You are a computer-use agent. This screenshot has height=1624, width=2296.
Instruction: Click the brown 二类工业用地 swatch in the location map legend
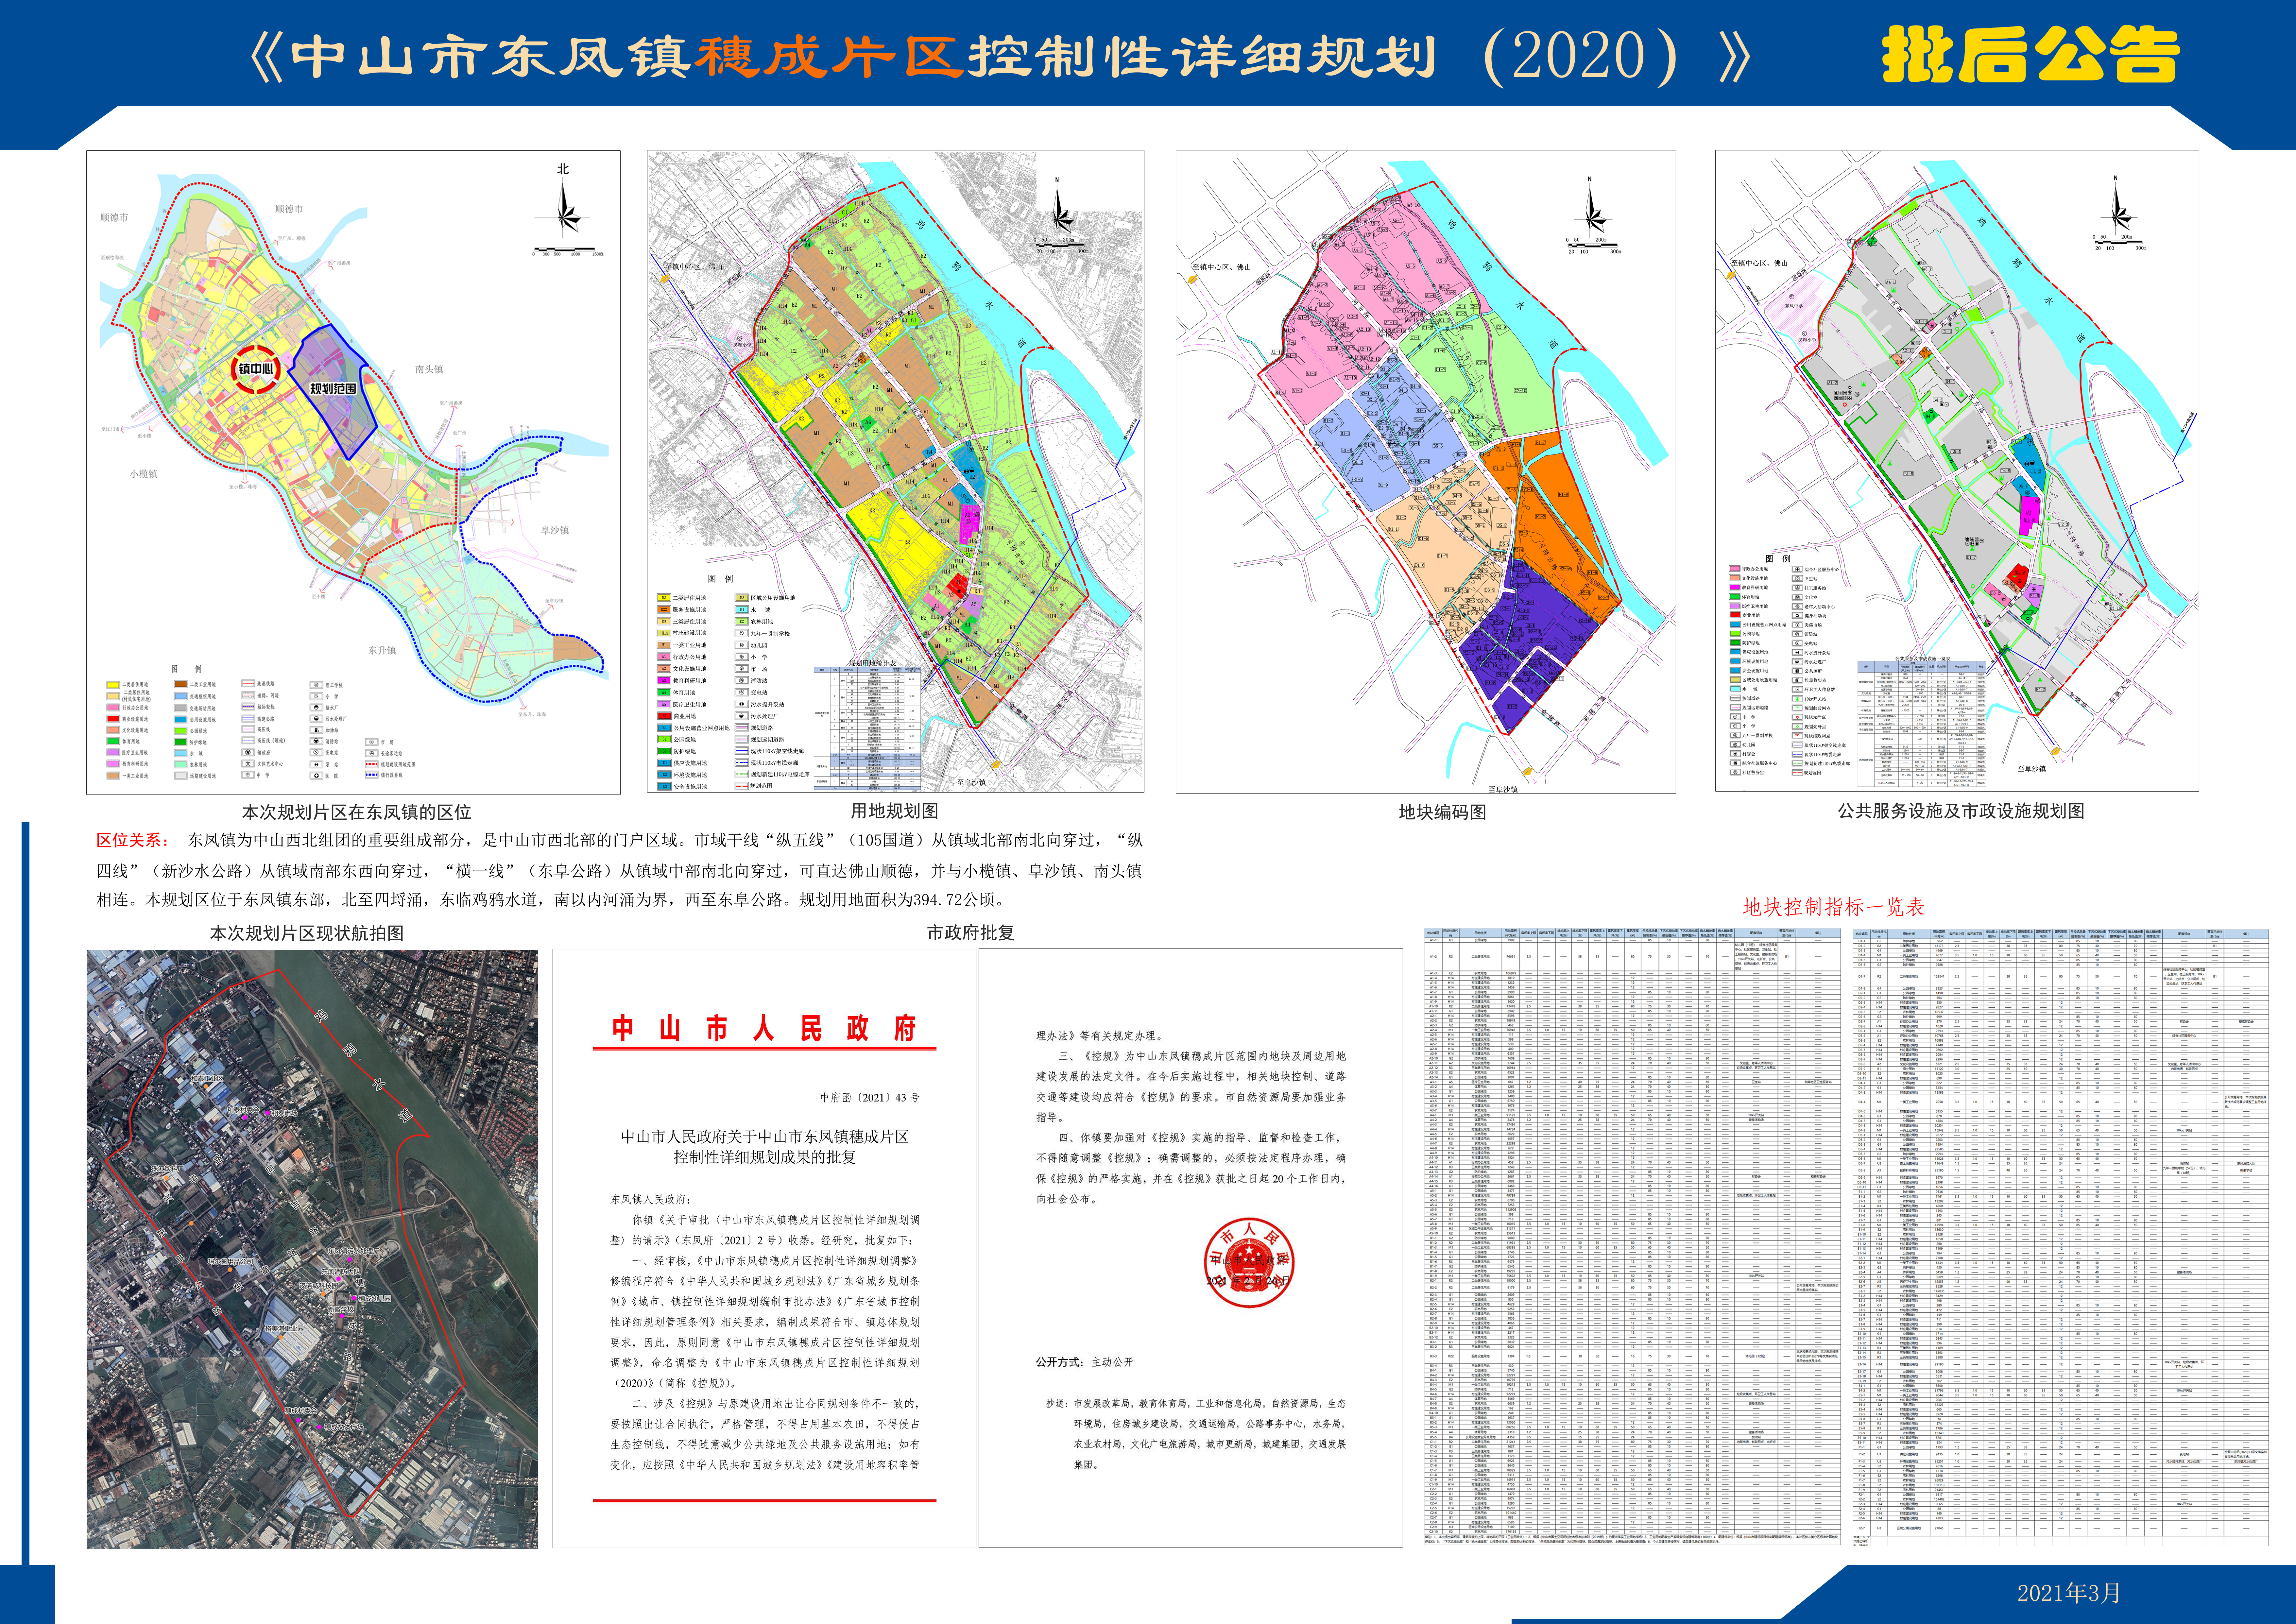click(181, 684)
